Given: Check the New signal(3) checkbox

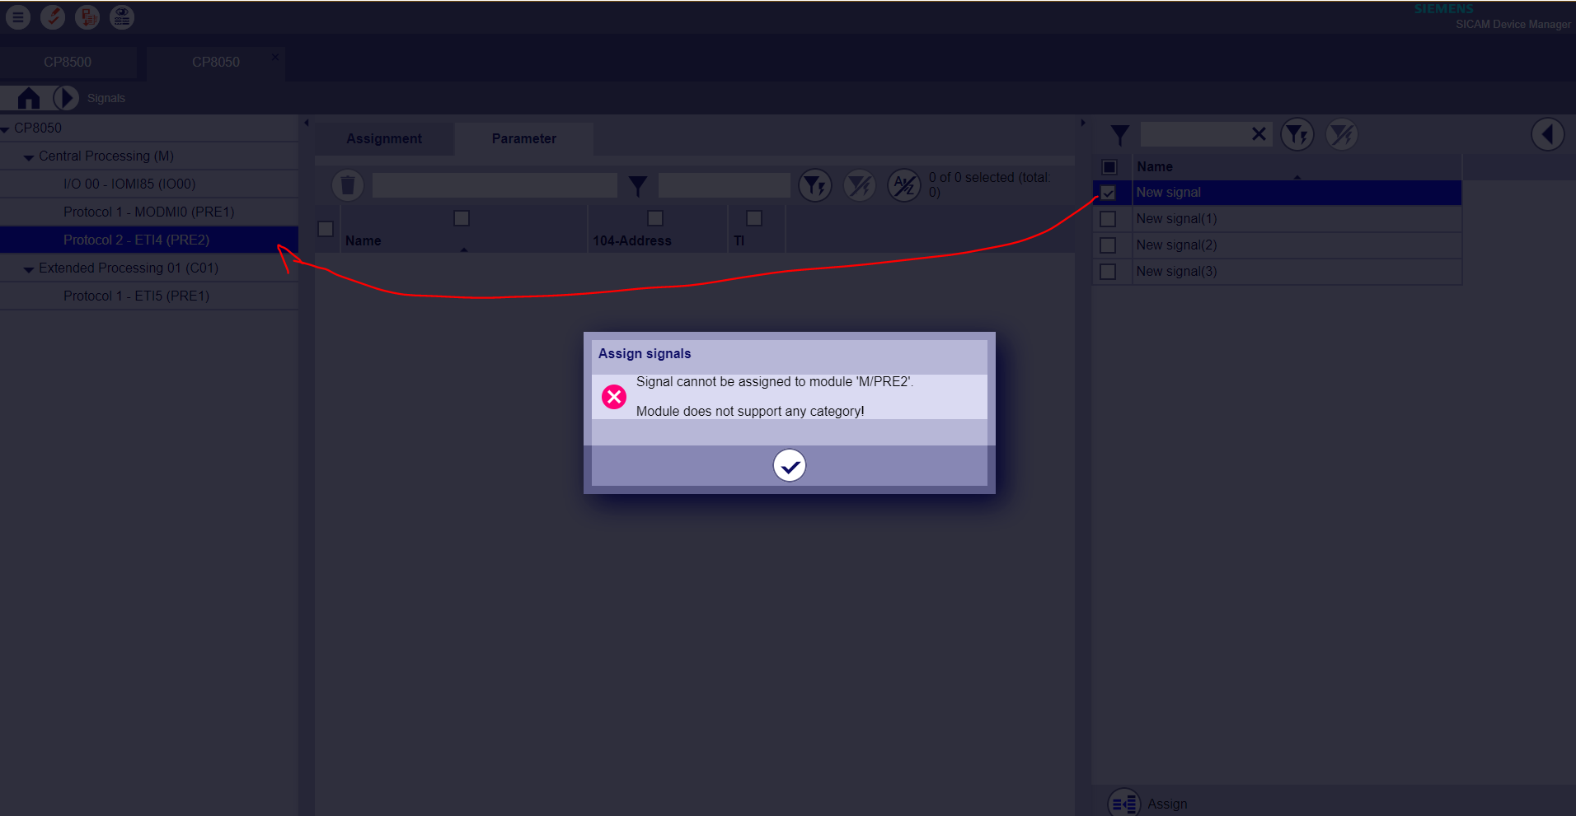Looking at the screenshot, I should click(x=1108, y=272).
